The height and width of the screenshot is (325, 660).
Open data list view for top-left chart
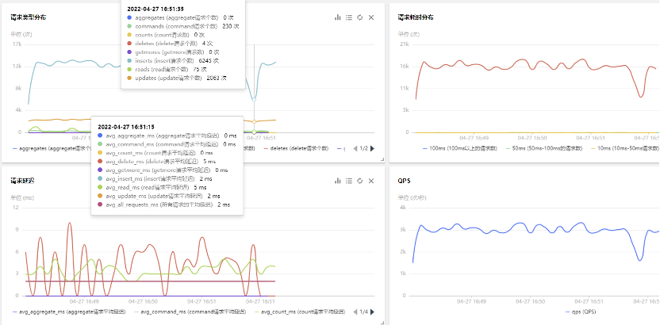(x=348, y=17)
